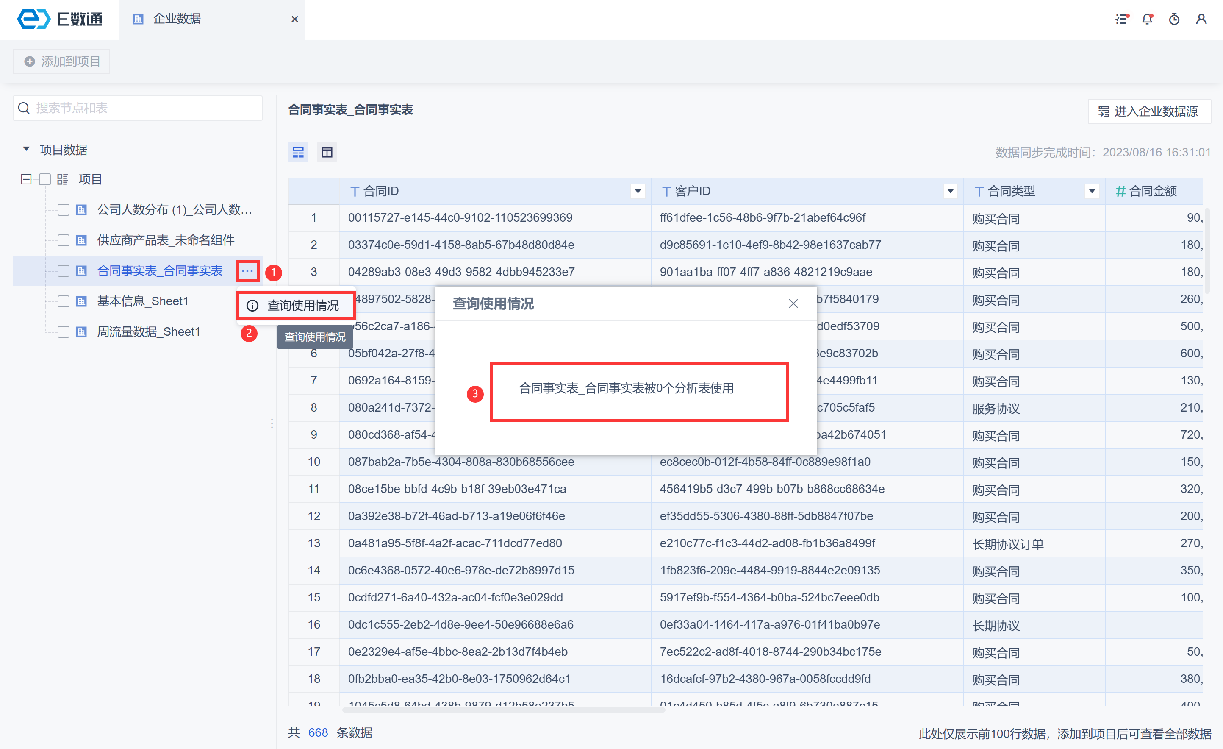
Task: Click the 添加到项目 button
Action: tap(61, 61)
